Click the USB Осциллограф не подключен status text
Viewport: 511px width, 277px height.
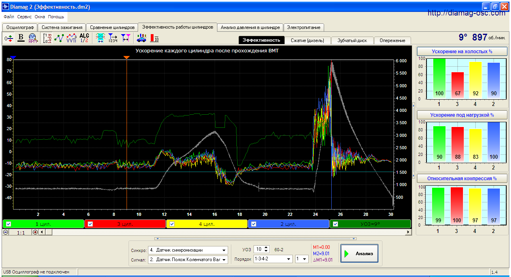coord(36,272)
